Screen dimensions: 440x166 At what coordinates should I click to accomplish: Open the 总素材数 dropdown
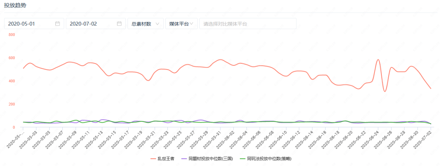click(x=145, y=24)
